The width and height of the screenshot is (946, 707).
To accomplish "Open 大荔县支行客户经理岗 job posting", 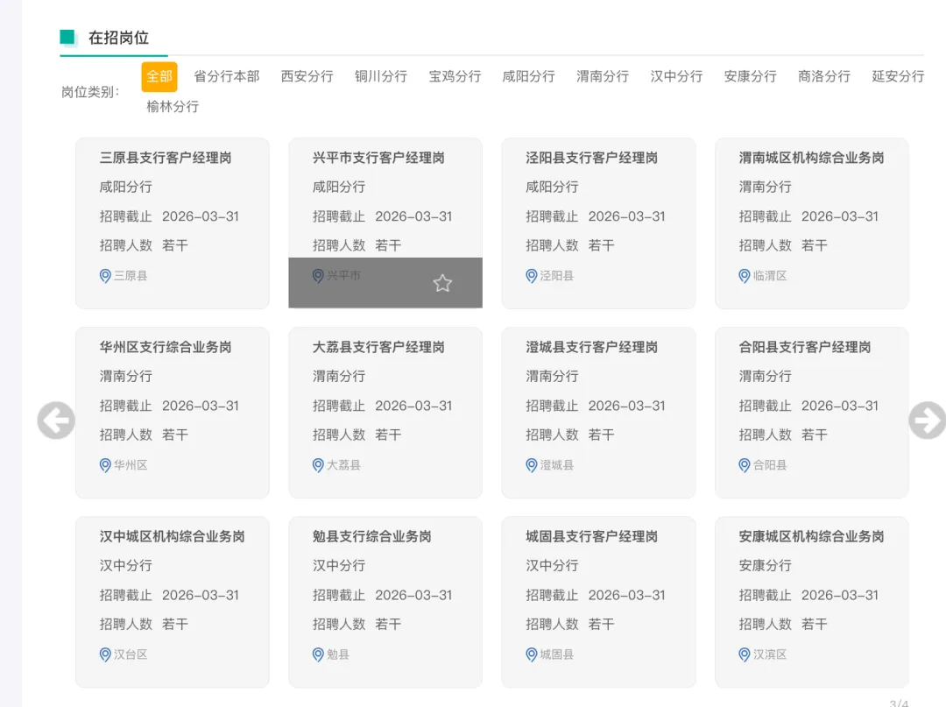I will coord(378,348).
